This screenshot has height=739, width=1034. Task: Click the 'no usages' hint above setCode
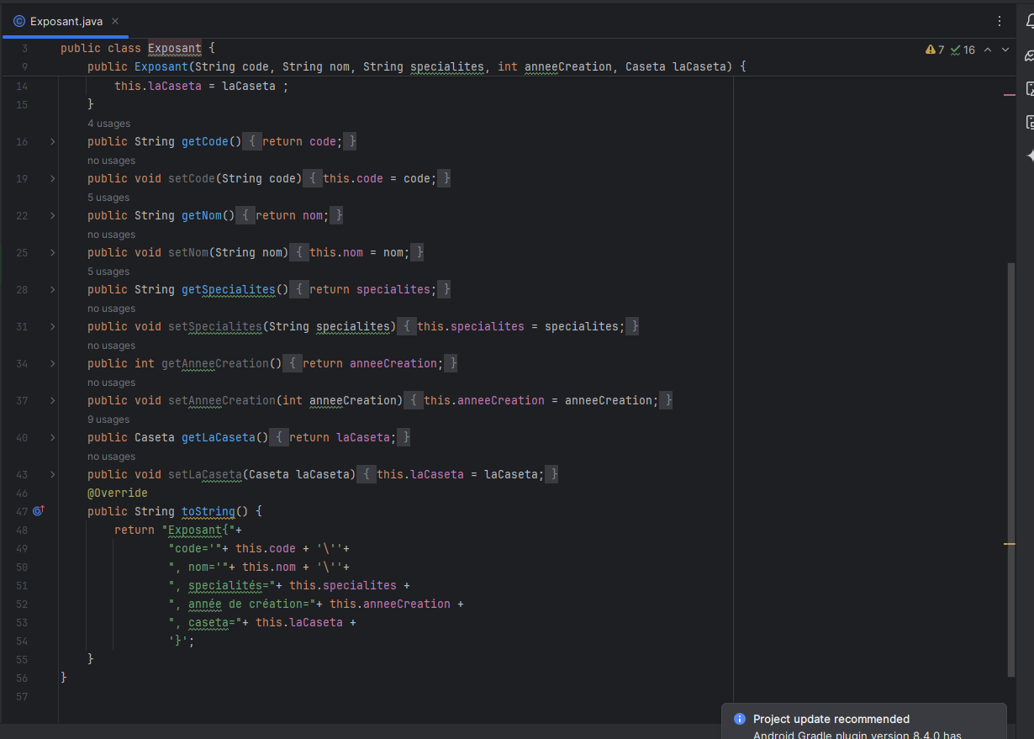(x=111, y=161)
